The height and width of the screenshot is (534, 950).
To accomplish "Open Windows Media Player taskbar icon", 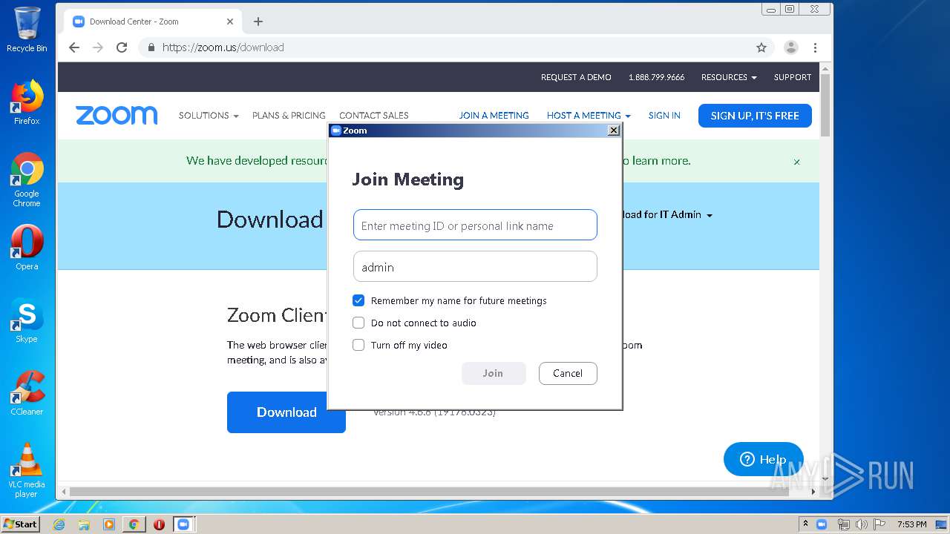I will pyautogui.click(x=109, y=524).
